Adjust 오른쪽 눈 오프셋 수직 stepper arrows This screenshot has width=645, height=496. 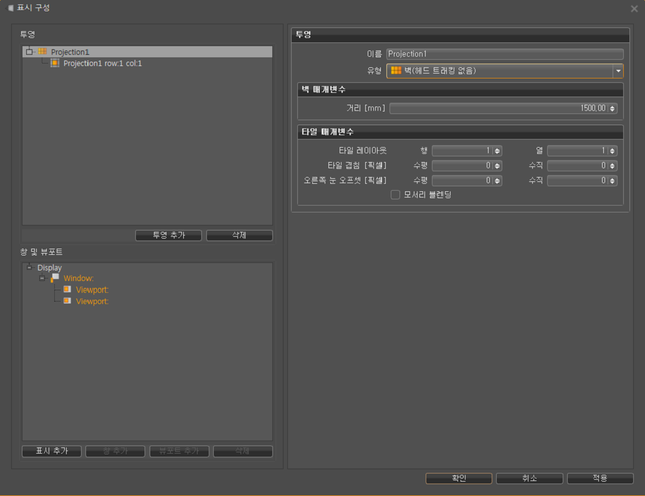612,181
